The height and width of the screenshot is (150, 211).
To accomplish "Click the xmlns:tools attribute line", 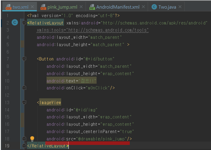I will [x=93, y=30].
